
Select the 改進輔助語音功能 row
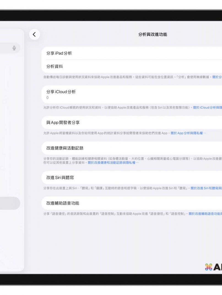132,203
